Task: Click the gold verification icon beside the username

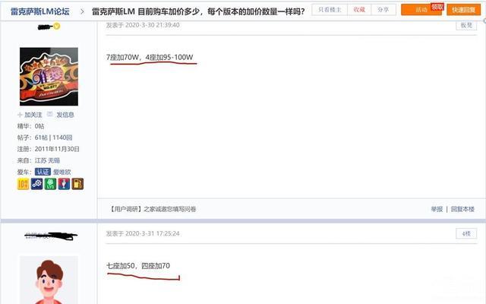Action: tap(57, 27)
